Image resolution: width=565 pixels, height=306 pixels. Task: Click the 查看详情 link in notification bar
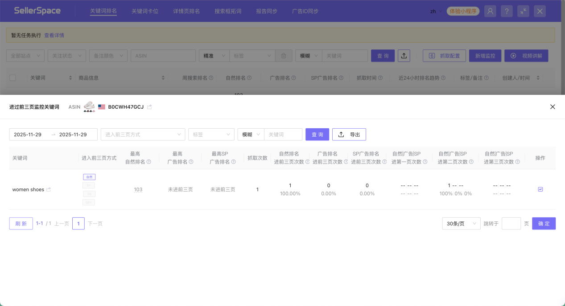53,34
